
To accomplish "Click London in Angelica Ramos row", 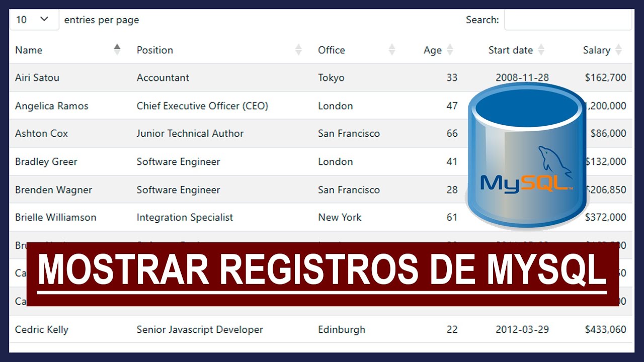I will coord(336,106).
